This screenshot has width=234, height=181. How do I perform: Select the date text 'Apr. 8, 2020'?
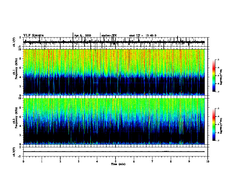[82, 35]
